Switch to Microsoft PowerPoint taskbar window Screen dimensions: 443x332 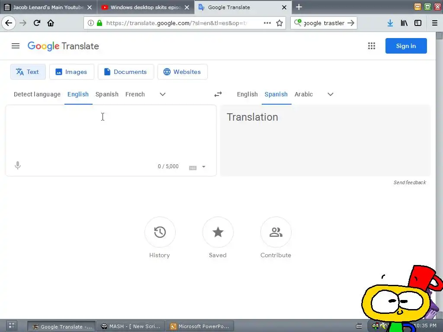[200, 326]
